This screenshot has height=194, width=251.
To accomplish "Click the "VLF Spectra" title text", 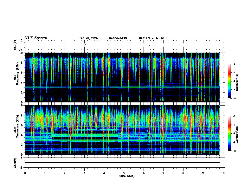I will click(x=36, y=38).
